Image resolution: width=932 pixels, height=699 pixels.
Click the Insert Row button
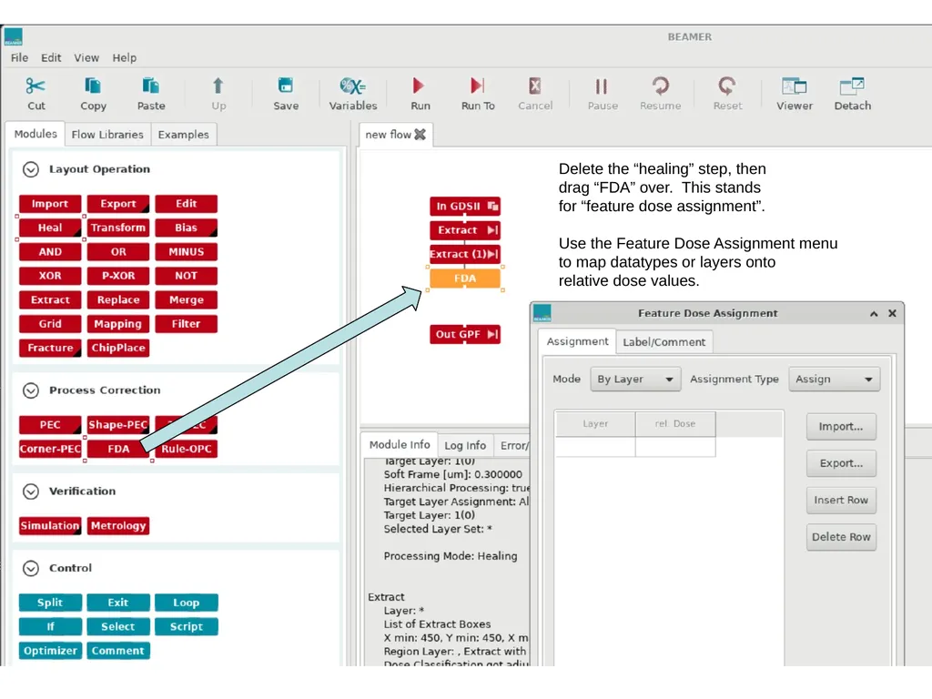tap(841, 500)
